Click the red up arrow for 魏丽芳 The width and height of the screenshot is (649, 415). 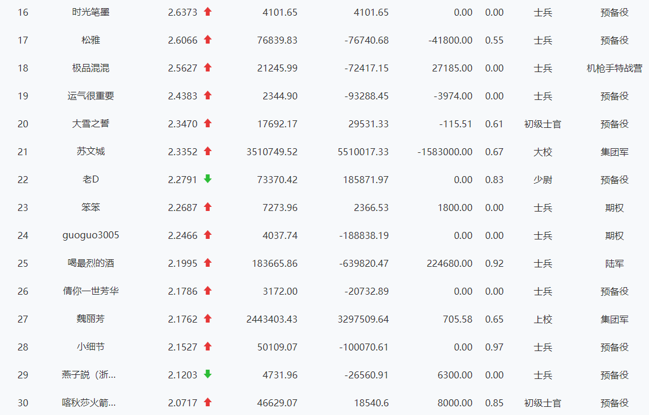point(208,319)
